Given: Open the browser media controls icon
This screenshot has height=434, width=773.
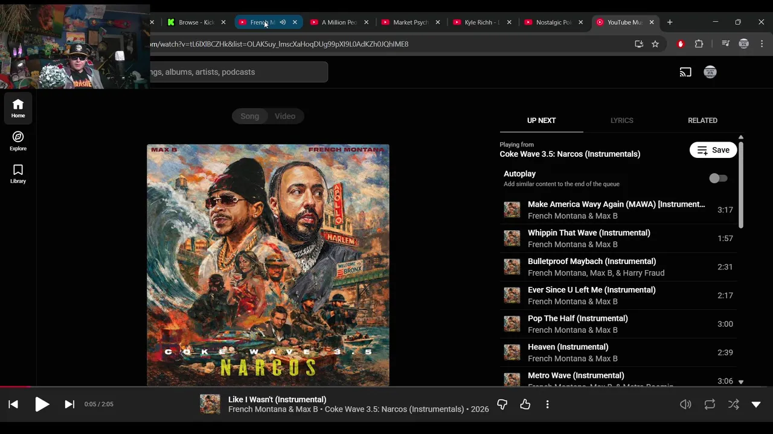Looking at the screenshot, I should point(726,44).
